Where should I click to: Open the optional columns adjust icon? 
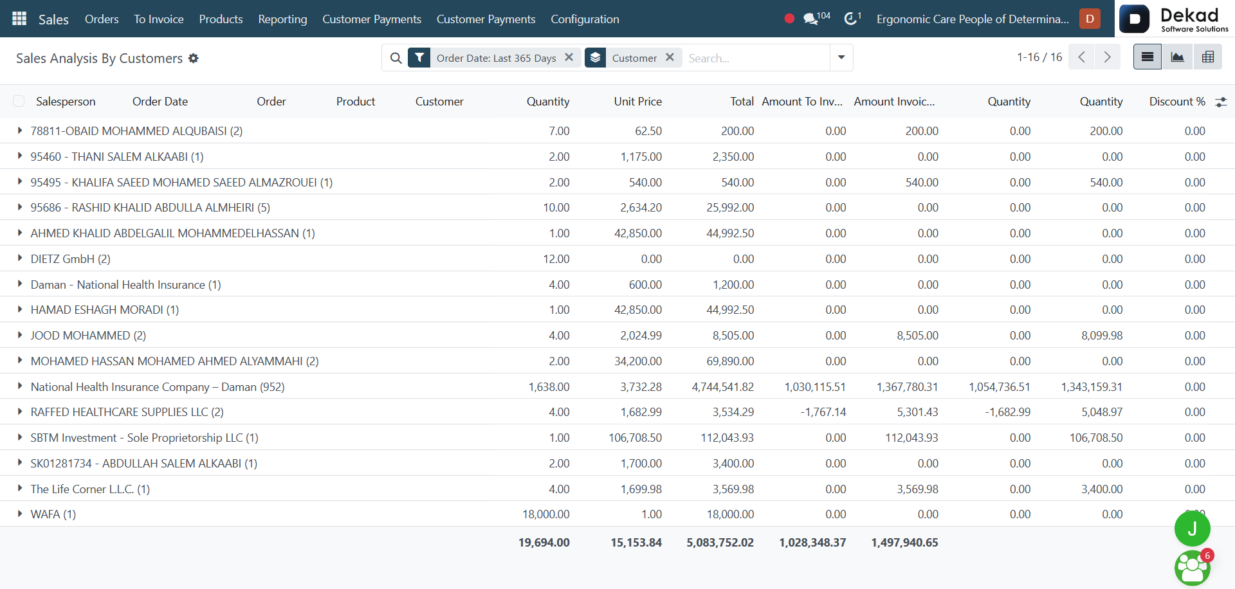coord(1221,102)
